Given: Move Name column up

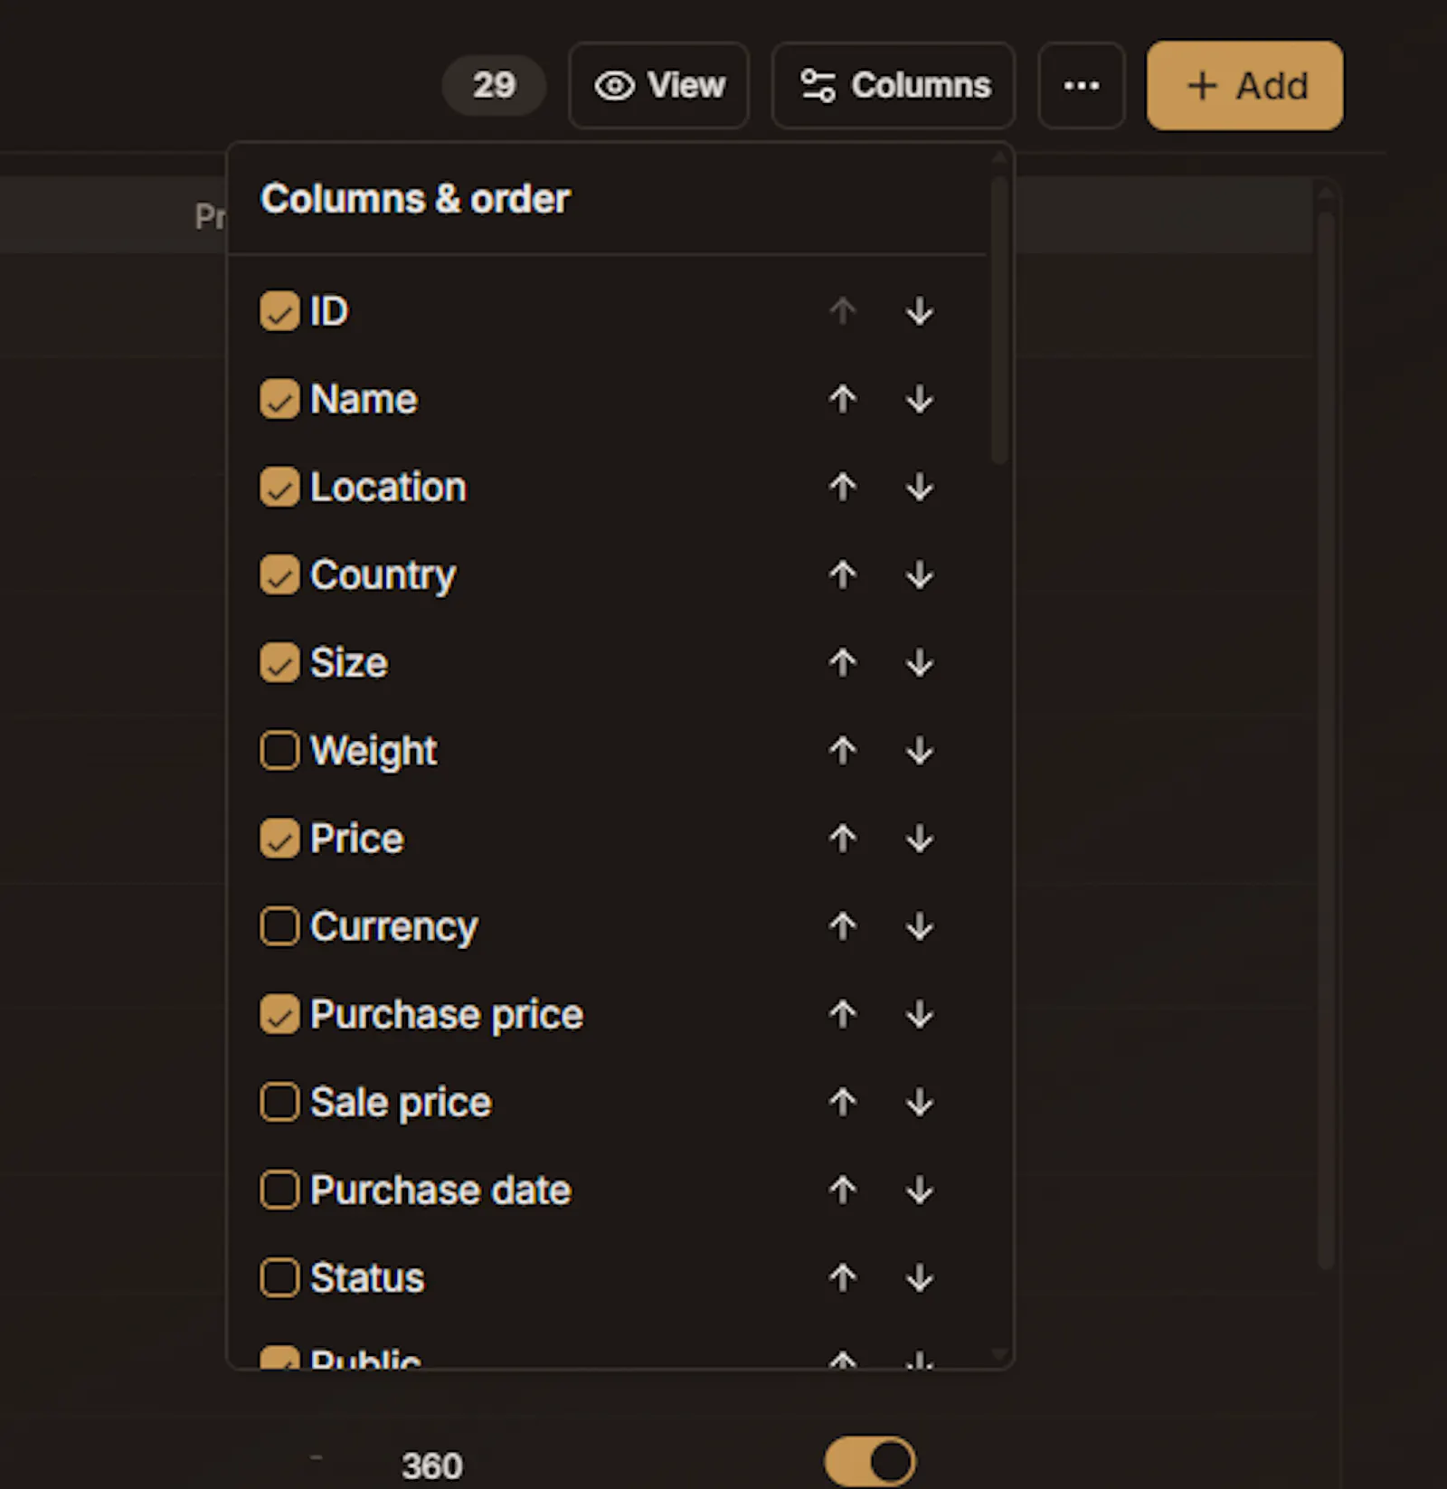Looking at the screenshot, I should tap(843, 399).
